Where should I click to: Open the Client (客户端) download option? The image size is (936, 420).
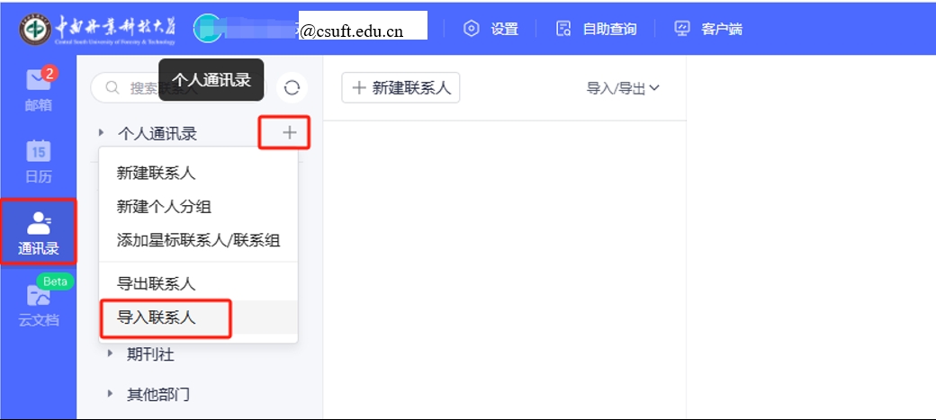pos(709,29)
